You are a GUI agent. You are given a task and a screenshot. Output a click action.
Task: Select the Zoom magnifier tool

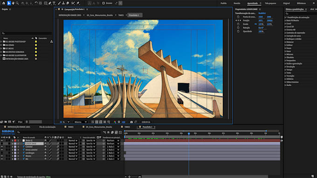tap(17, 3)
